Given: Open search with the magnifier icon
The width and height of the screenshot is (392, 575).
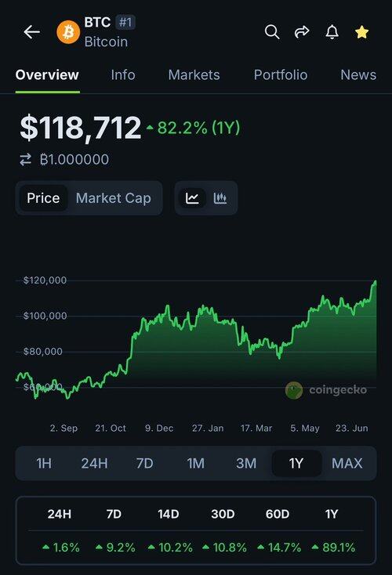Looking at the screenshot, I should point(272,32).
